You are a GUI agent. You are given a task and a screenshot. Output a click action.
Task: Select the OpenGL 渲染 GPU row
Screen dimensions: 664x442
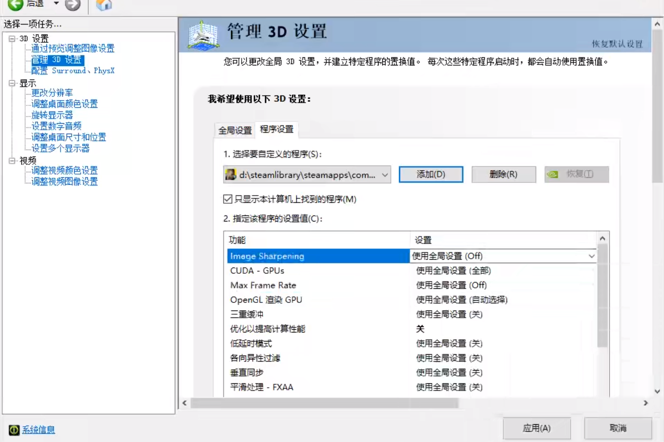point(411,300)
